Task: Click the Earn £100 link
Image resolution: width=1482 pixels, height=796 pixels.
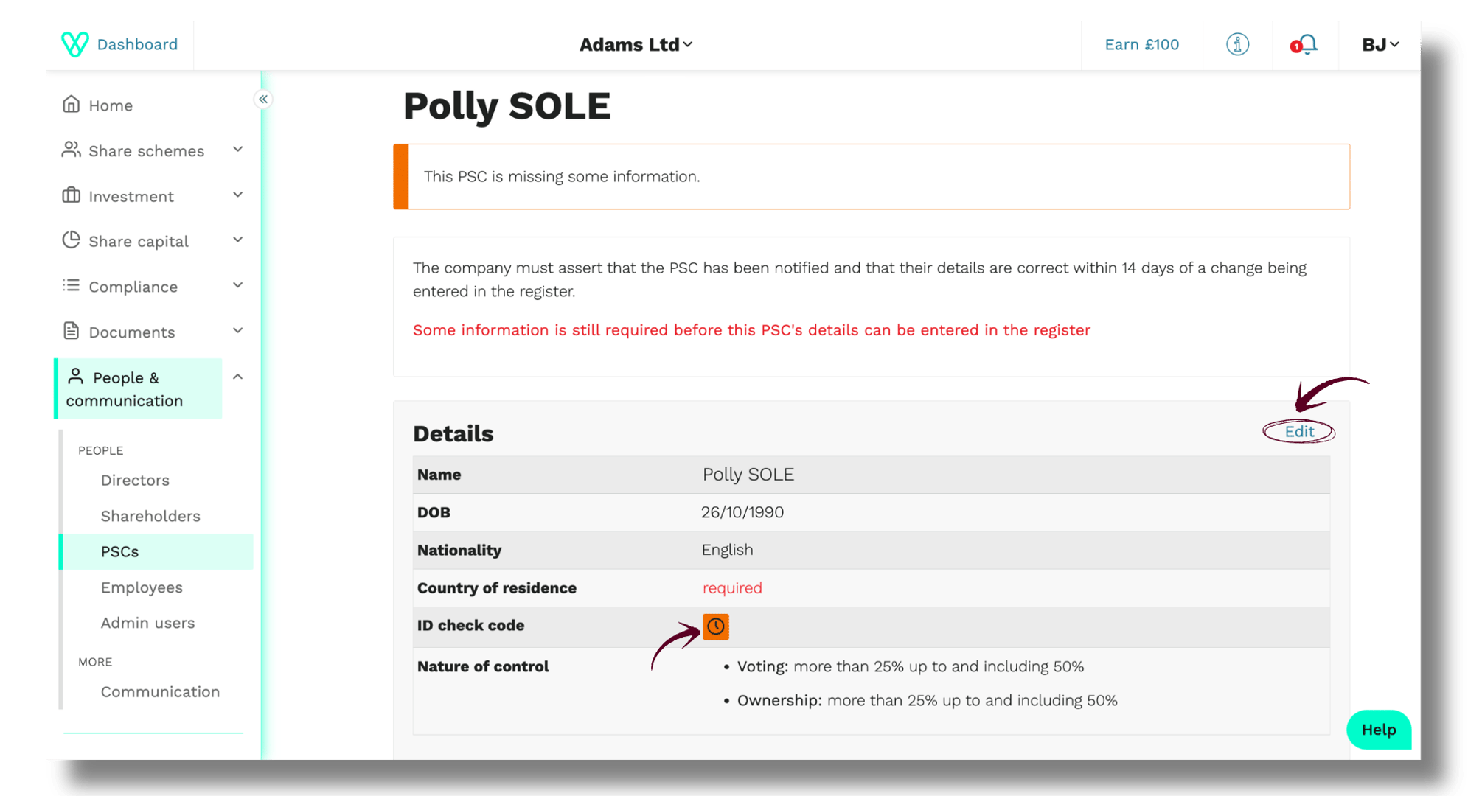Action: [1141, 45]
